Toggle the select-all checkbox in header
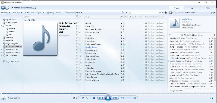Image resolution: width=217 pixels, height=103 pixels. [x=77, y=17]
